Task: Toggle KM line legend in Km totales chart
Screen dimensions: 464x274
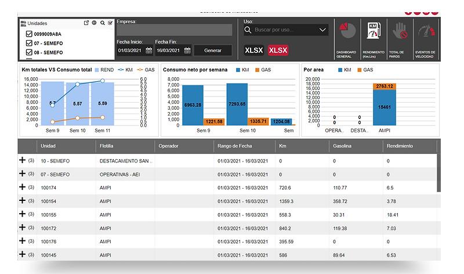Action: 125,70
